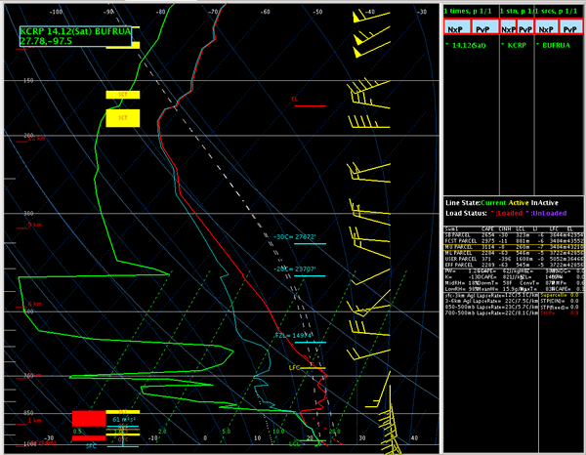The width and height of the screenshot is (586, 455).
Task: Click the Load Status legend text
Action: [x=506, y=213]
